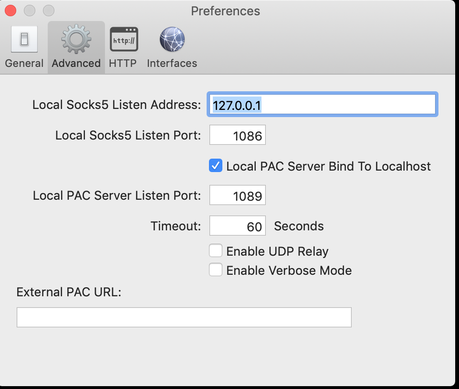Click the Local Socks5 Listen Address field
Image resolution: width=459 pixels, height=389 pixels.
322,105
